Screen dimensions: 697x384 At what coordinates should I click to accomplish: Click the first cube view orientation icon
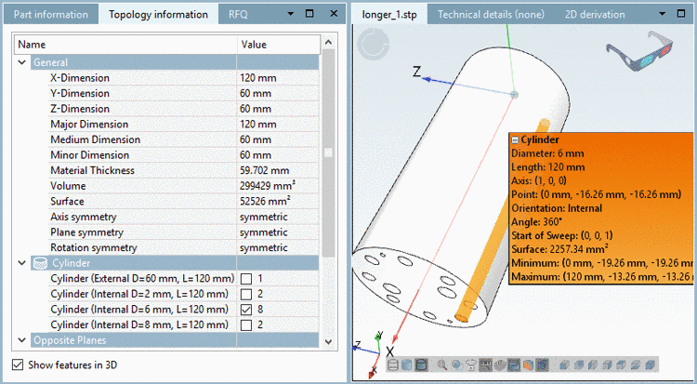point(564,365)
